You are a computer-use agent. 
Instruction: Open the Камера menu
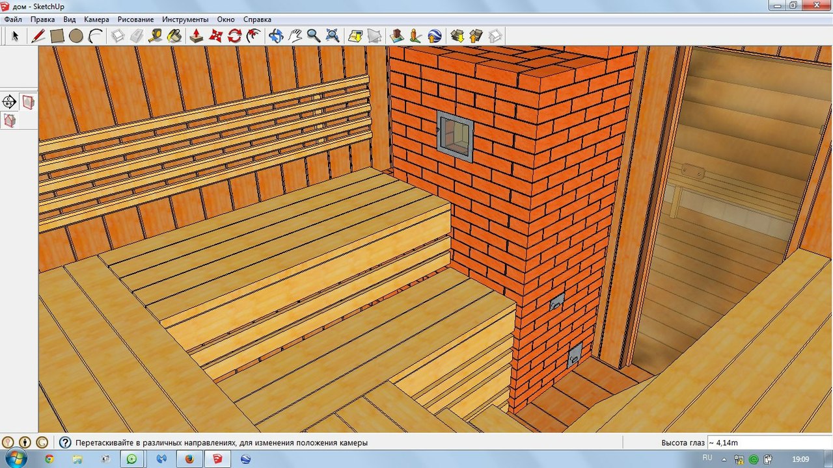pyautogui.click(x=96, y=19)
